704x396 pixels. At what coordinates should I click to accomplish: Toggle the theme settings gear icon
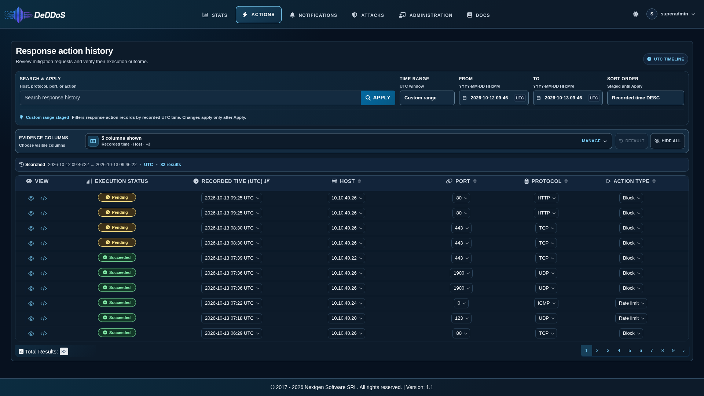point(636,14)
